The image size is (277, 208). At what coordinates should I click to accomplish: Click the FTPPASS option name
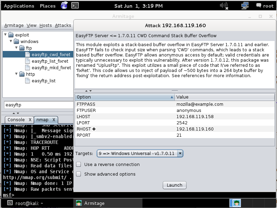point(86,104)
